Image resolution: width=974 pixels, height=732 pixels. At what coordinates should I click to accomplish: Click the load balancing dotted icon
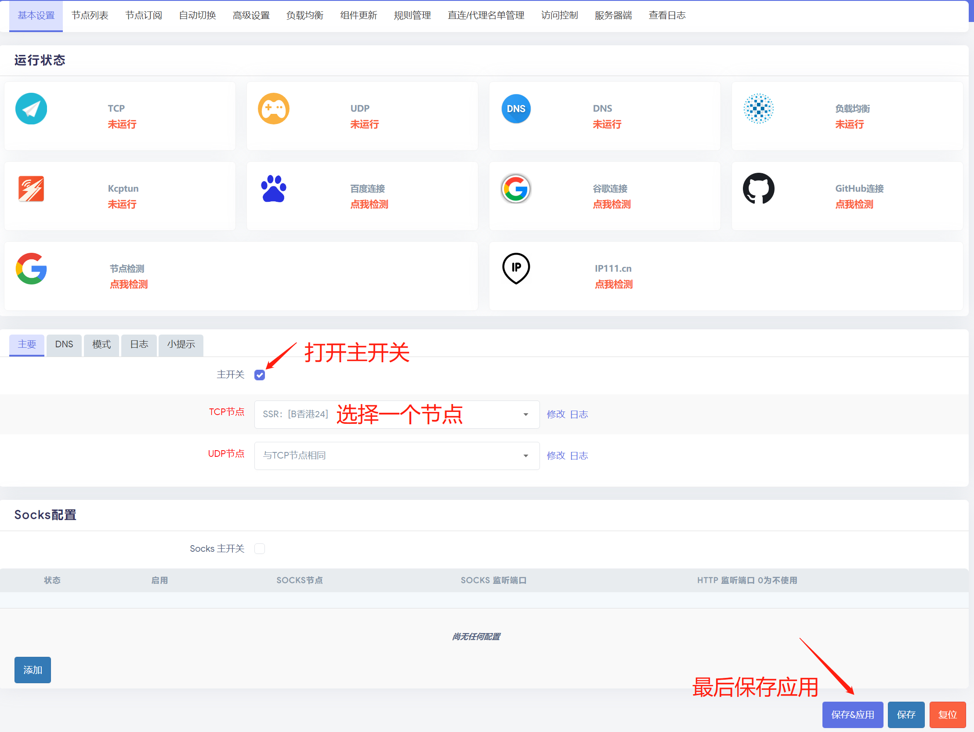pyautogui.click(x=758, y=109)
